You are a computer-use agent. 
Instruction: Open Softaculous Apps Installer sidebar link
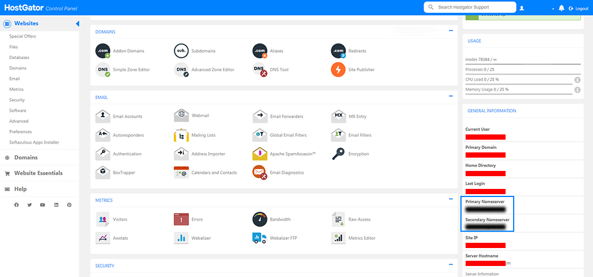pyautogui.click(x=34, y=143)
